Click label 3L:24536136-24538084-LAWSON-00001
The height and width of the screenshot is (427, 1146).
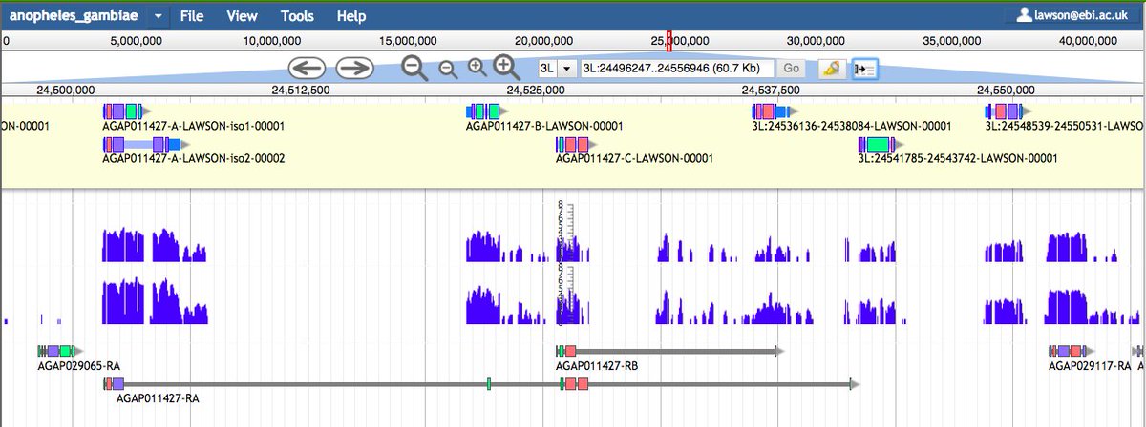click(851, 127)
